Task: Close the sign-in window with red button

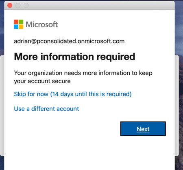Action: tap(10, 5)
